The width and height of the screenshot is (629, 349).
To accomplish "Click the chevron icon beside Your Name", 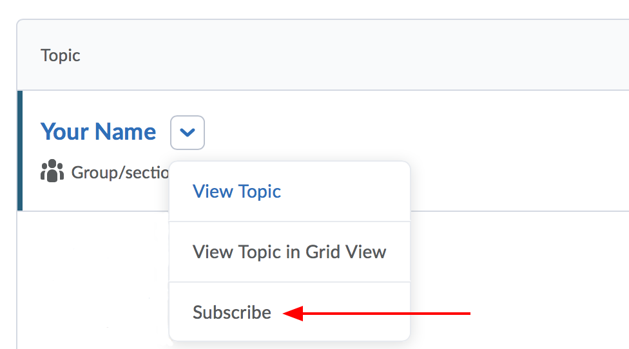I will [x=188, y=133].
